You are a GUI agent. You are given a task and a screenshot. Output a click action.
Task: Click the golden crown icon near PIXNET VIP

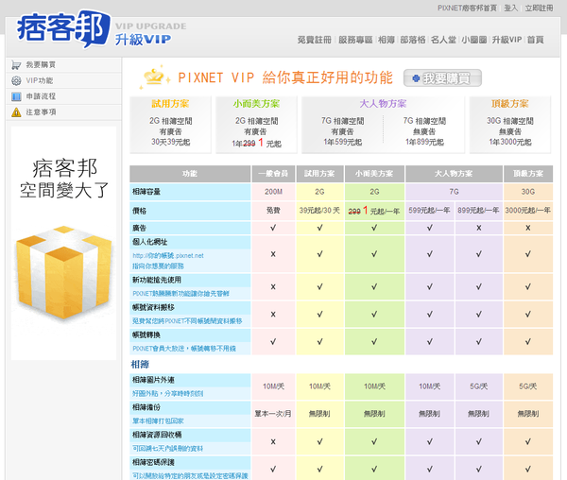[154, 77]
